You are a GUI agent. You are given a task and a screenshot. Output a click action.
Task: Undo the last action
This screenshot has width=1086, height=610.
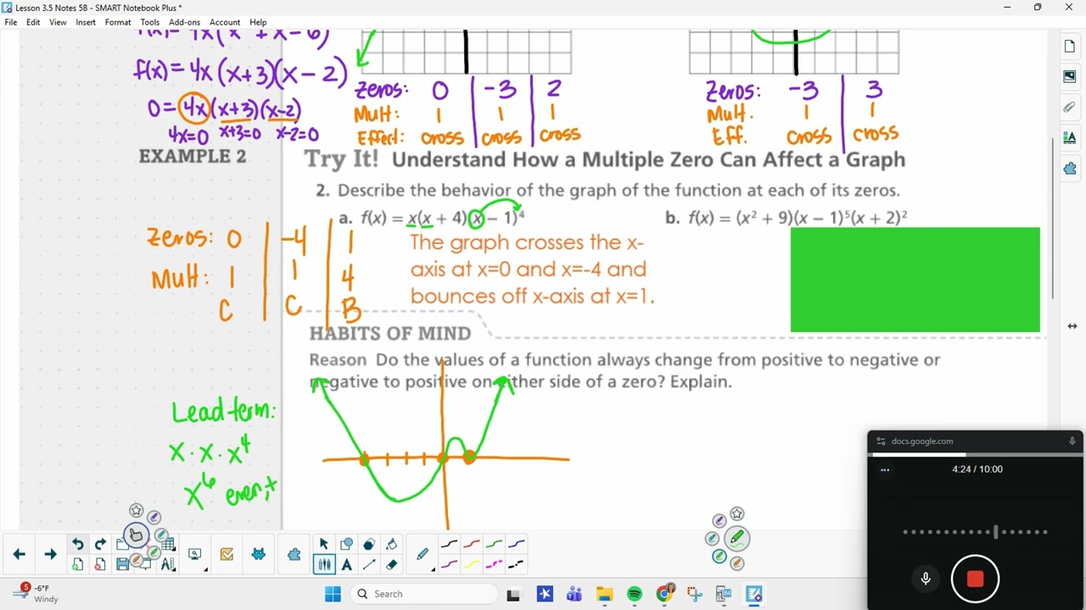point(77,545)
